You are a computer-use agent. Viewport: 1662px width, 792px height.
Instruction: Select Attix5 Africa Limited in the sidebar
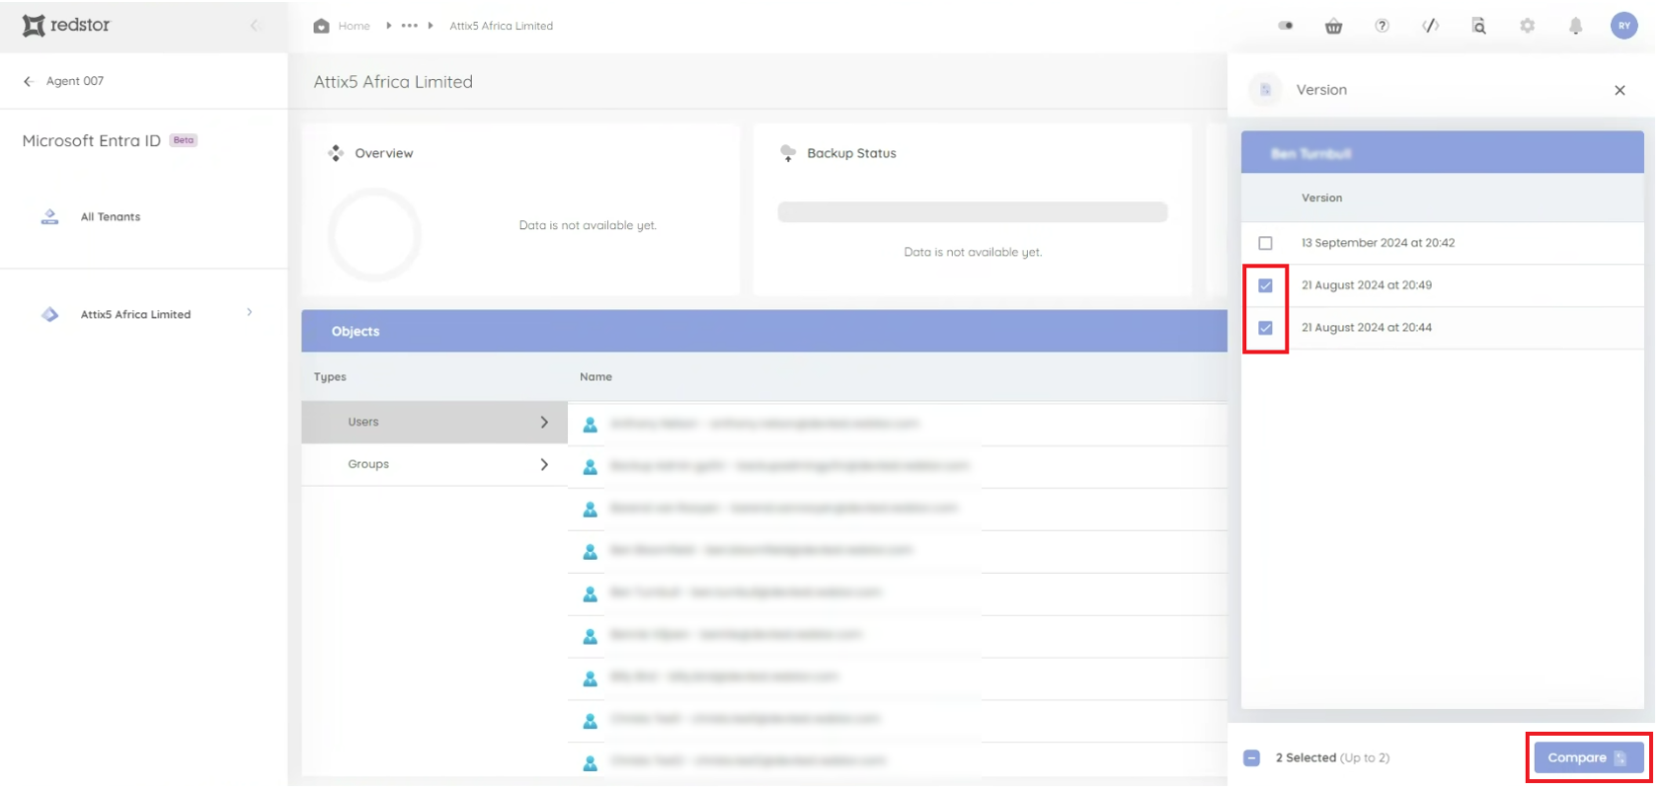pos(135,314)
